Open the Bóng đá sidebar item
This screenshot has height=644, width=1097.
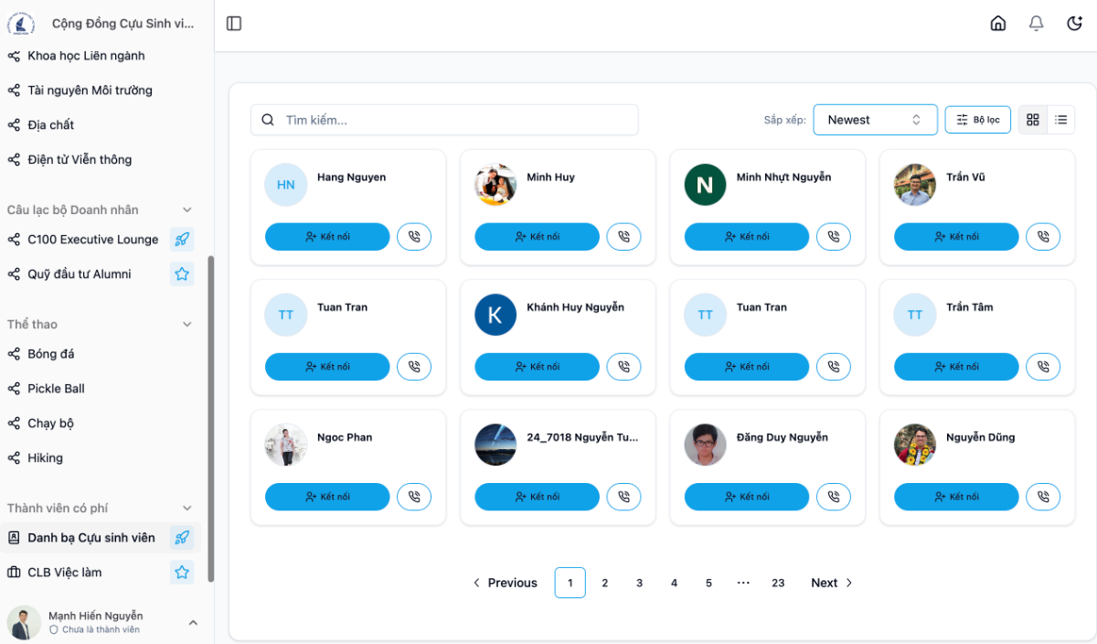(x=51, y=354)
